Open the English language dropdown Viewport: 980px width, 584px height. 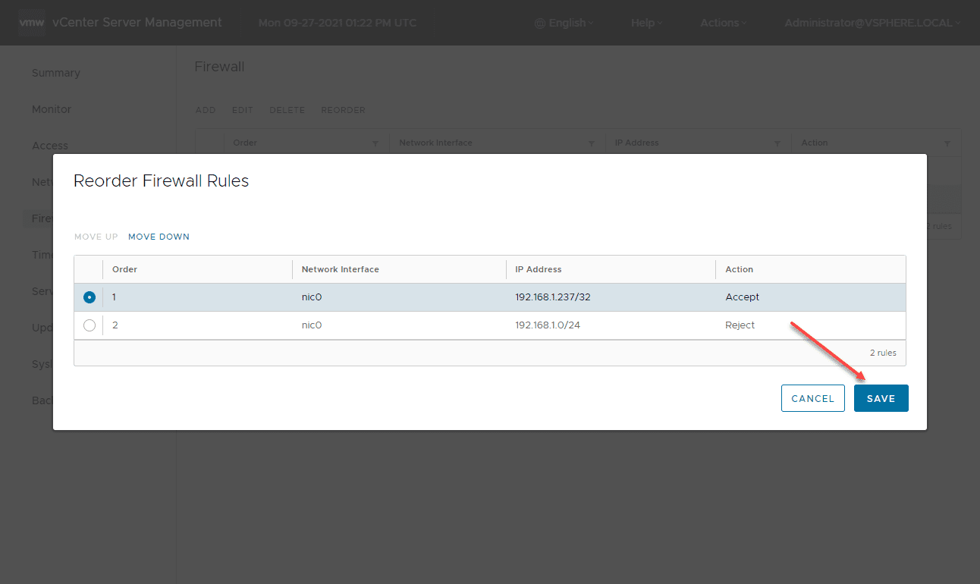click(x=566, y=23)
